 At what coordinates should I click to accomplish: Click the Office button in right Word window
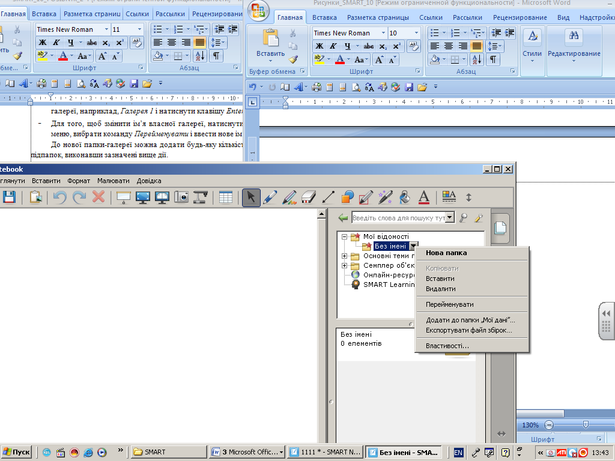[258, 11]
